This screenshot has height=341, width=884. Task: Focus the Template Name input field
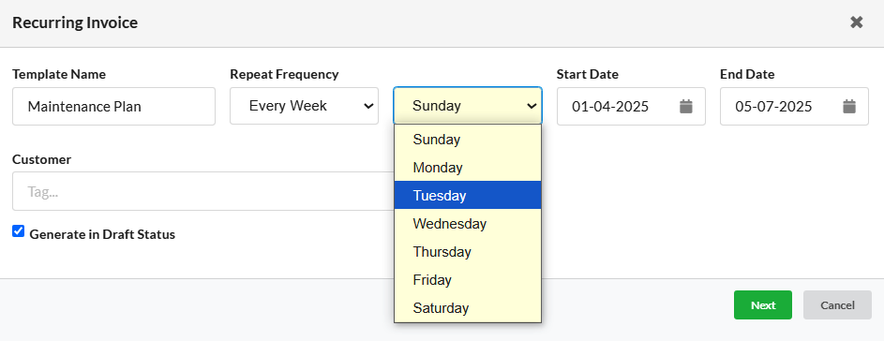pos(113,106)
